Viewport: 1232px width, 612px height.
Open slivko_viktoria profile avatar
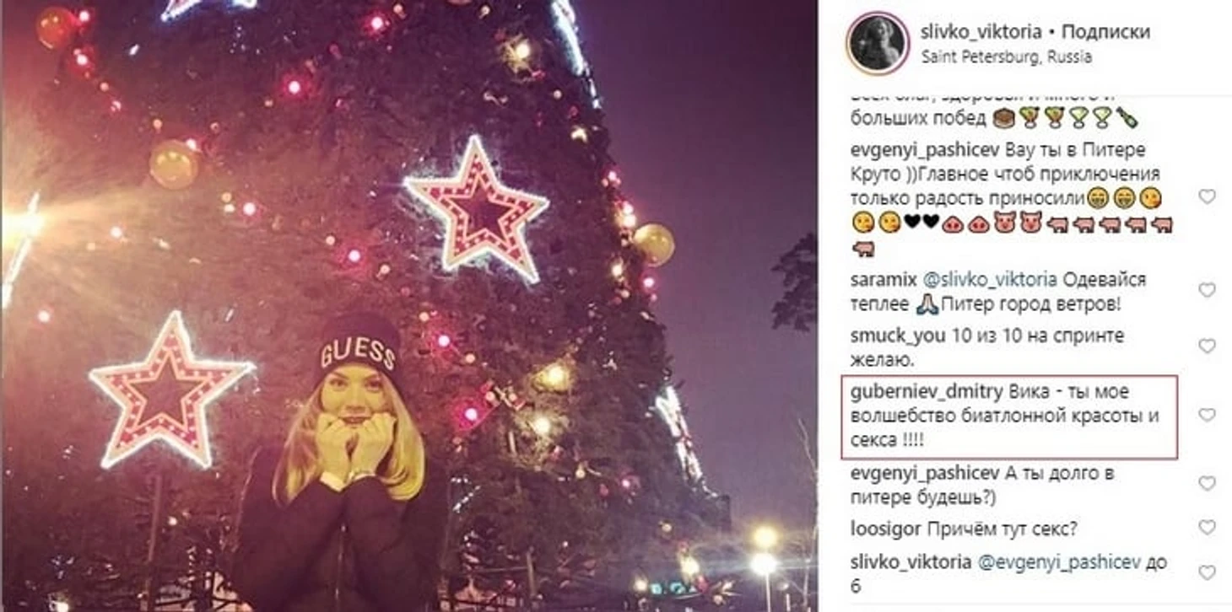[x=878, y=42]
